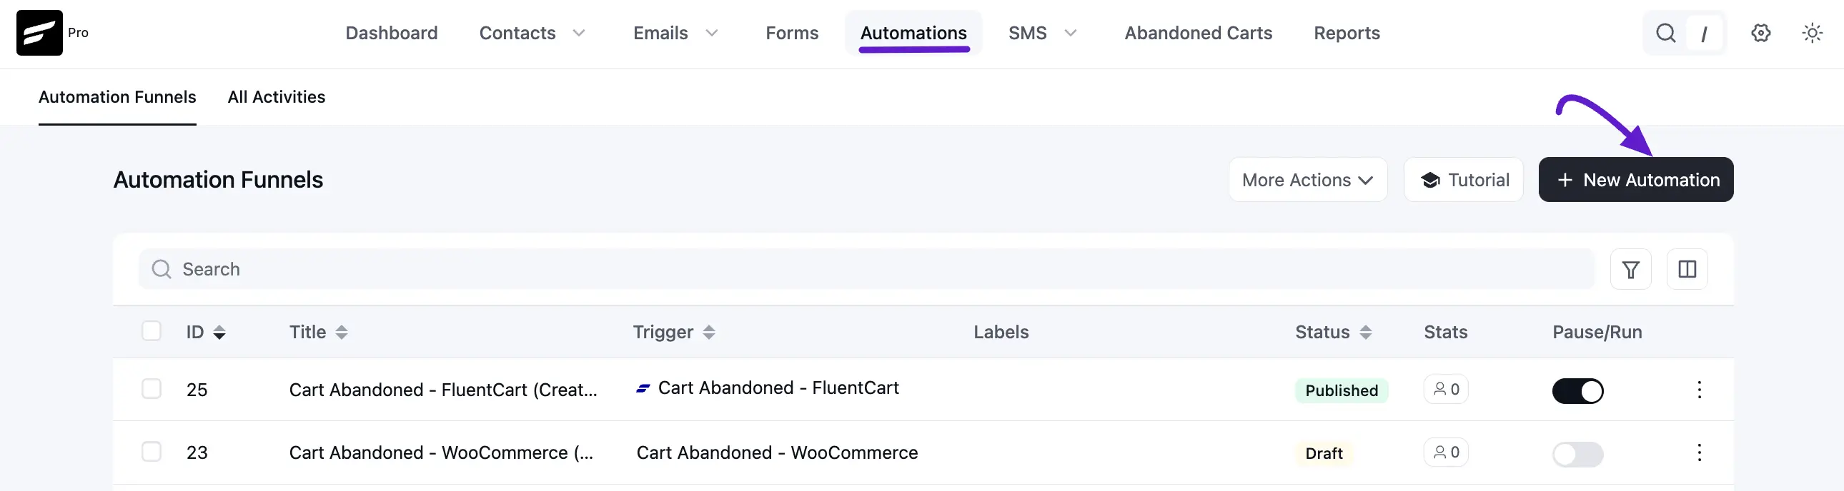The height and width of the screenshot is (491, 1844).
Task: Click the Published status badge
Action: click(x=1342, y=391)
